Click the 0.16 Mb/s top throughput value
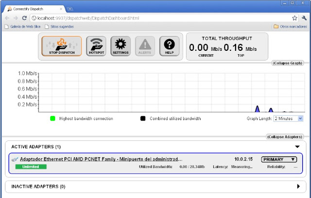 tap(240, 47)
